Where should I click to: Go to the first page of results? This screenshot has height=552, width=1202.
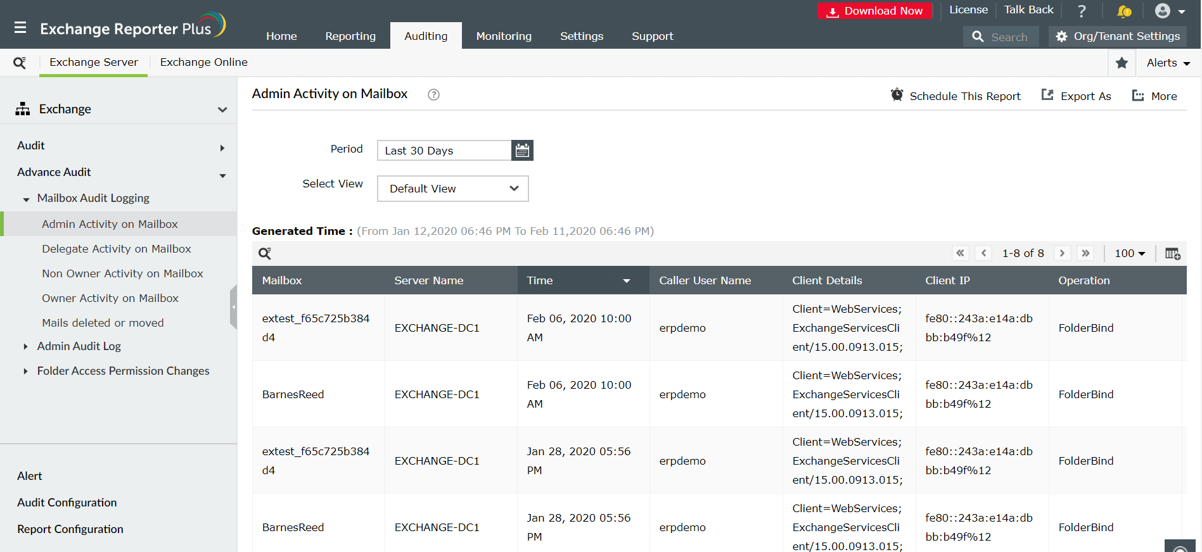(961, 253)
